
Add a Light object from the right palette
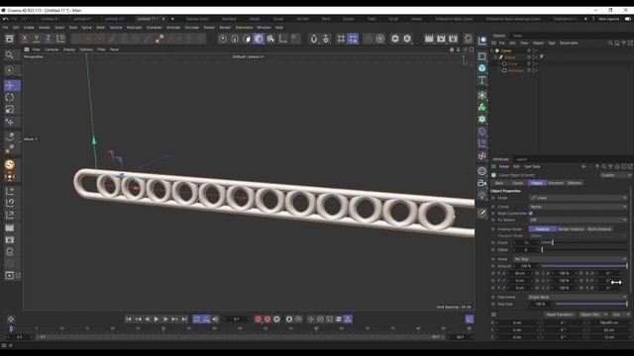482,195
